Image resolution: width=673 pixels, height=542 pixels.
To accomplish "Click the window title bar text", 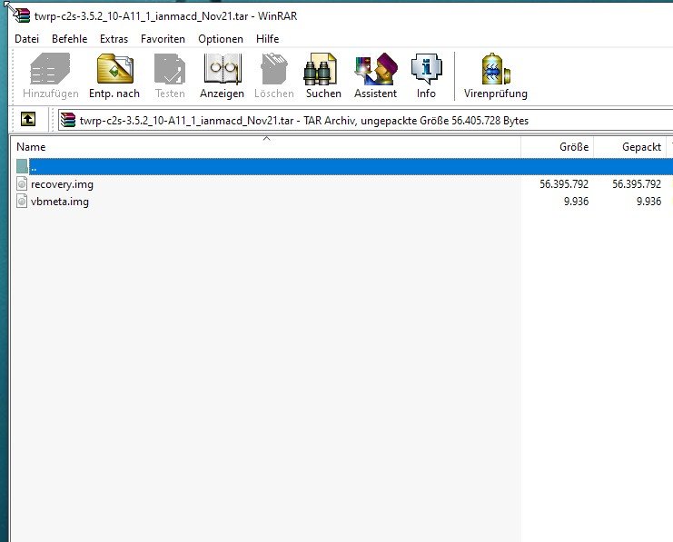I will tap(165, 16).
